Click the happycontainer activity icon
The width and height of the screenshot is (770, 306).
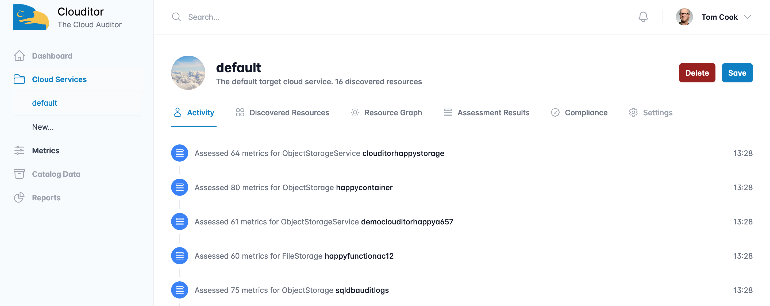179,187
